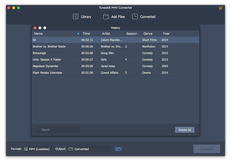Screen dimensions: 231x163
Task: Select the row named 82
Action: [x=116, y=40]
